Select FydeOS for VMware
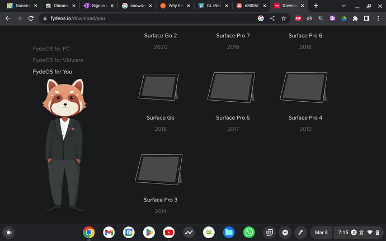The image size is (386, 241). point(58,60)
